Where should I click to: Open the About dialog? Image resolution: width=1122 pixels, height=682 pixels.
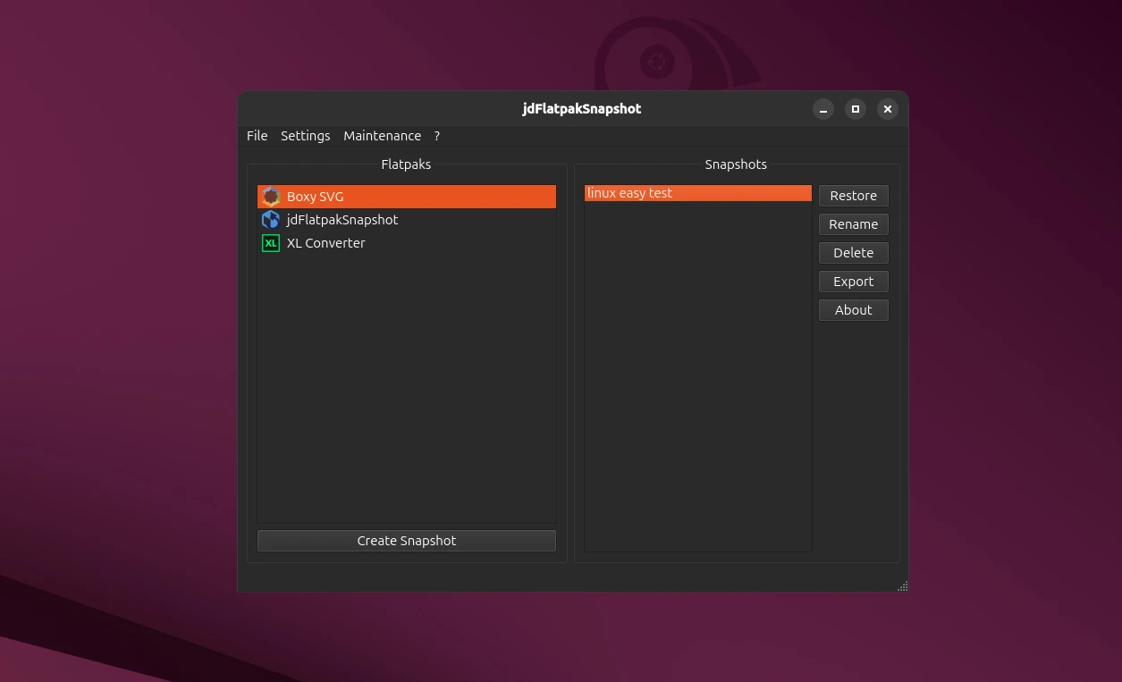tap(853, 309)
